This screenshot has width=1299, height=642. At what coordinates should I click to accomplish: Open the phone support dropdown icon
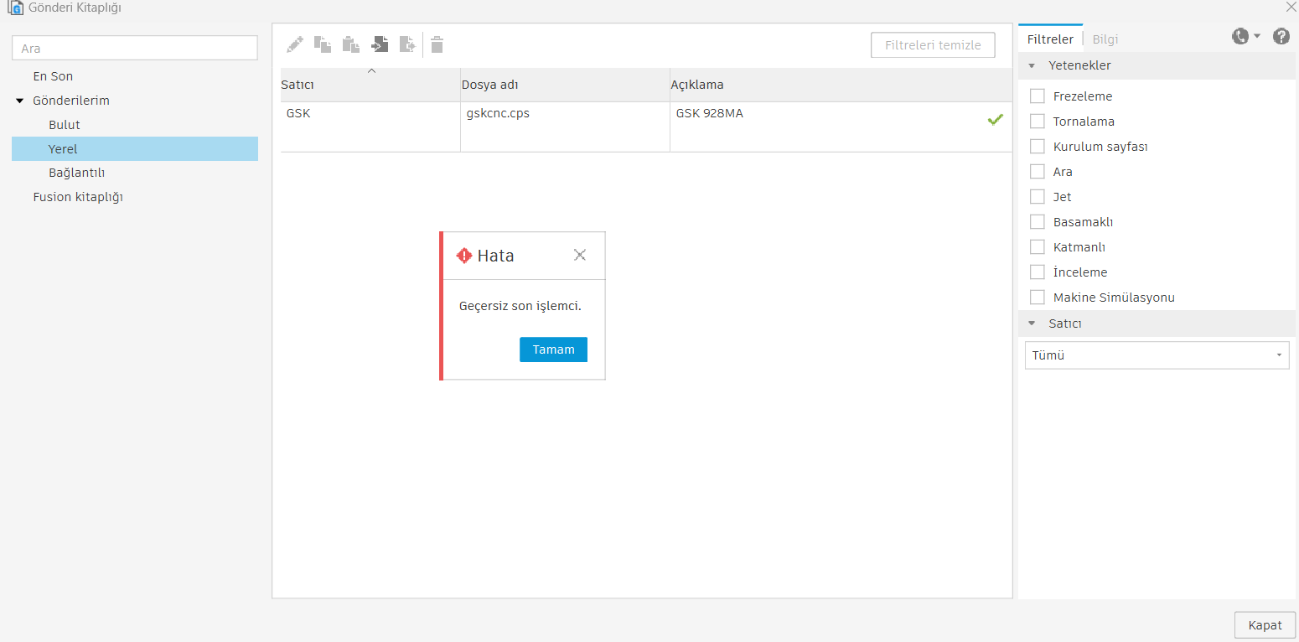click(1245, 36)
